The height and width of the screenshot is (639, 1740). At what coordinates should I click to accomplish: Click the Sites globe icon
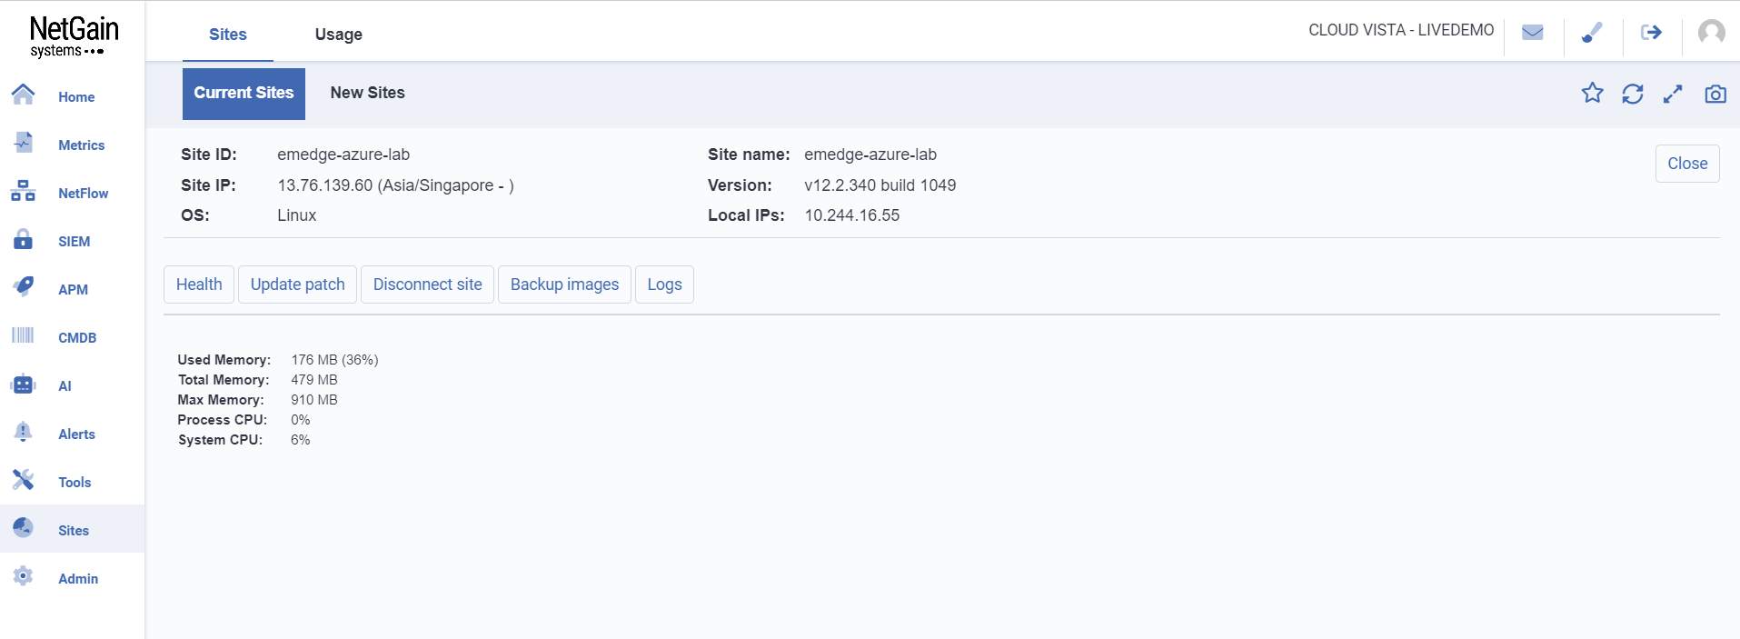(x=24, y=527)
